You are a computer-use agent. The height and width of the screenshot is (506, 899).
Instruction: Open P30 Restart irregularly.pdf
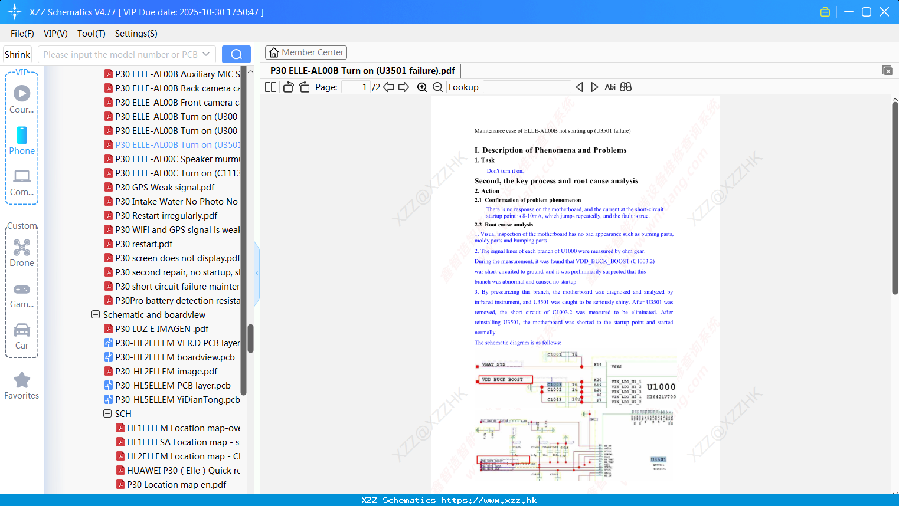pyautogui.click(x=161, y=216)
